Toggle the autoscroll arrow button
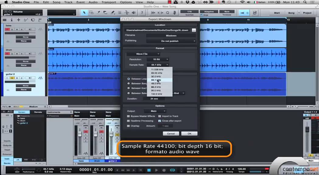The height and width of the screenshot is (175, 319). click(x=242, y=12)
